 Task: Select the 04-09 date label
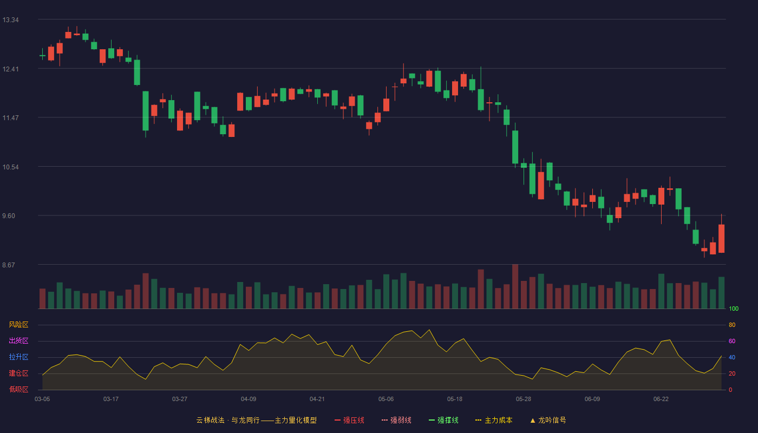click(249, 399)
